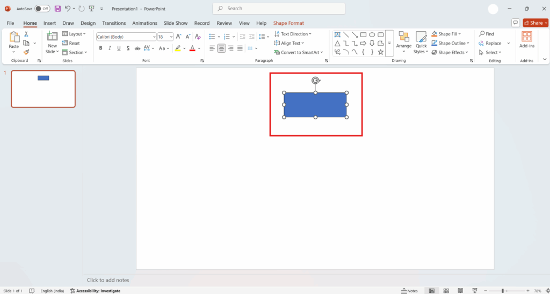
Task: Toggle Underline text formatting
Action: coord(118,48)
